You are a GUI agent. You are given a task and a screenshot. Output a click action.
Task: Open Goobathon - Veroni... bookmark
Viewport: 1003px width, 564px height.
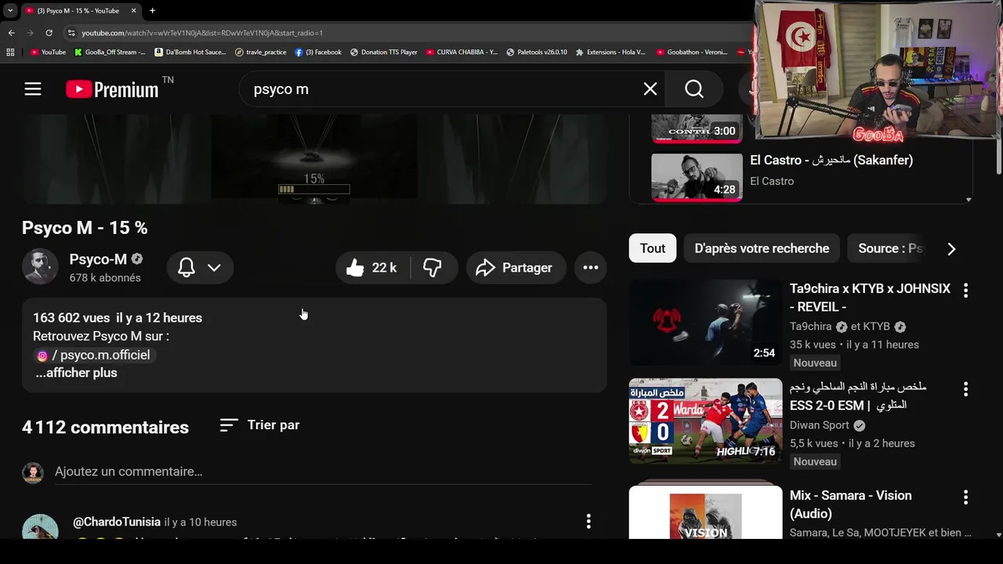[x=692, y=52]
